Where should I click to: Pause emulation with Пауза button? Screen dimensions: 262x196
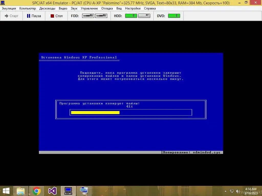tap(34, 16)
